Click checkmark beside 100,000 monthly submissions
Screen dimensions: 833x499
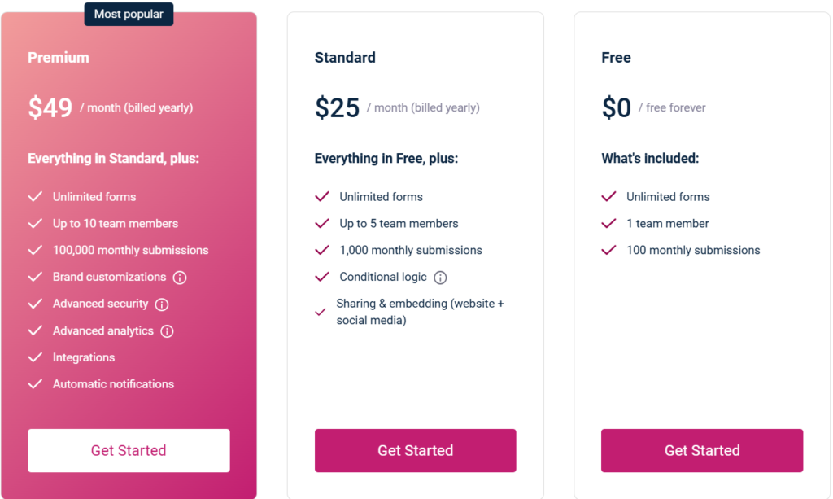pos(35,250)
